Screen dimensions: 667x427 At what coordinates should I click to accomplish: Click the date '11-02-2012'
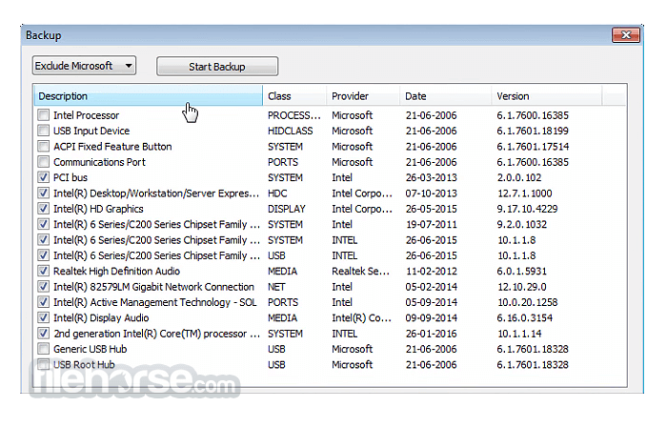pos(432,271)
